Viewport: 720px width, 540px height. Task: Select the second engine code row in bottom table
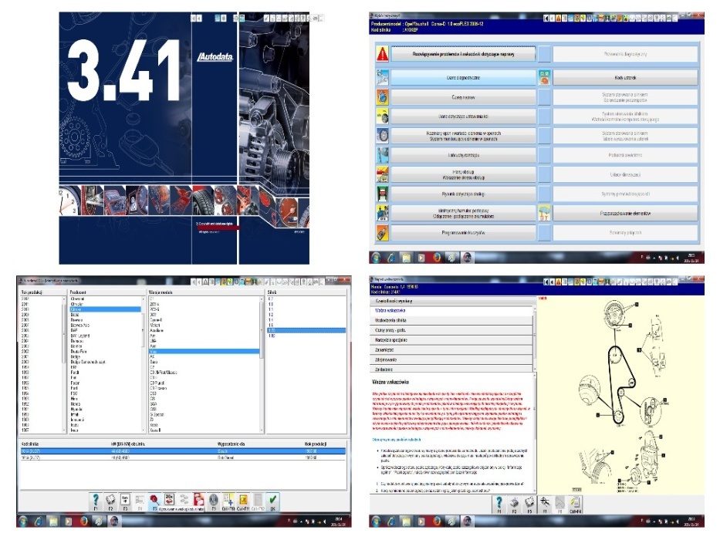click(x=183, y=457)
